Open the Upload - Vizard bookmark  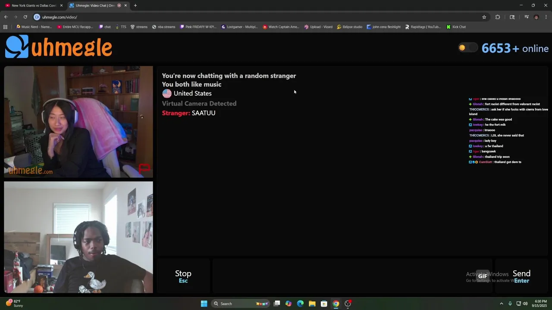[318, 27]
